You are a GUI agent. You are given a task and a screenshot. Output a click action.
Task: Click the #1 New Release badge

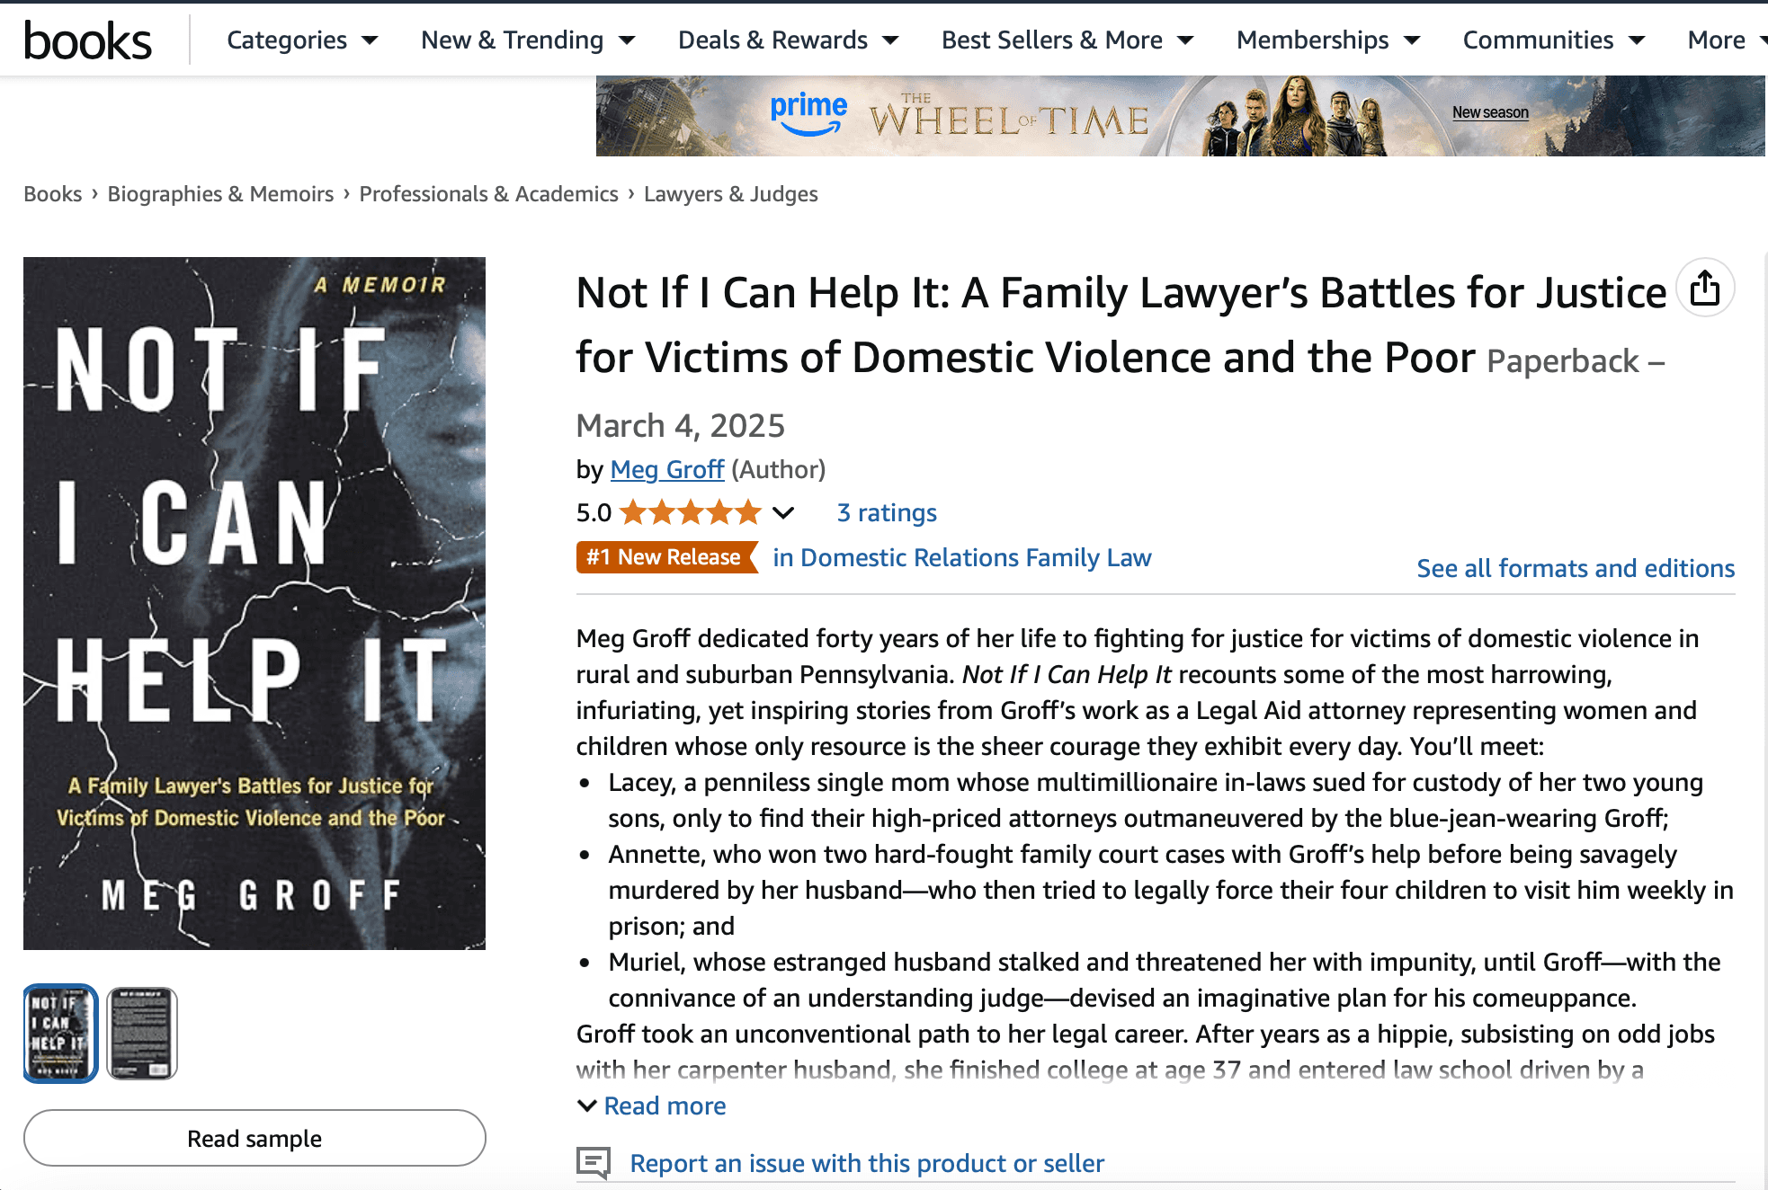665,557
